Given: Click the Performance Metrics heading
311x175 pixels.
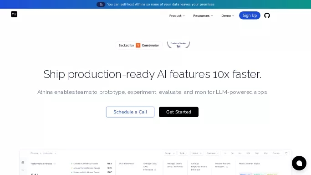Looking at the screenshot, I should click(41, 164).
